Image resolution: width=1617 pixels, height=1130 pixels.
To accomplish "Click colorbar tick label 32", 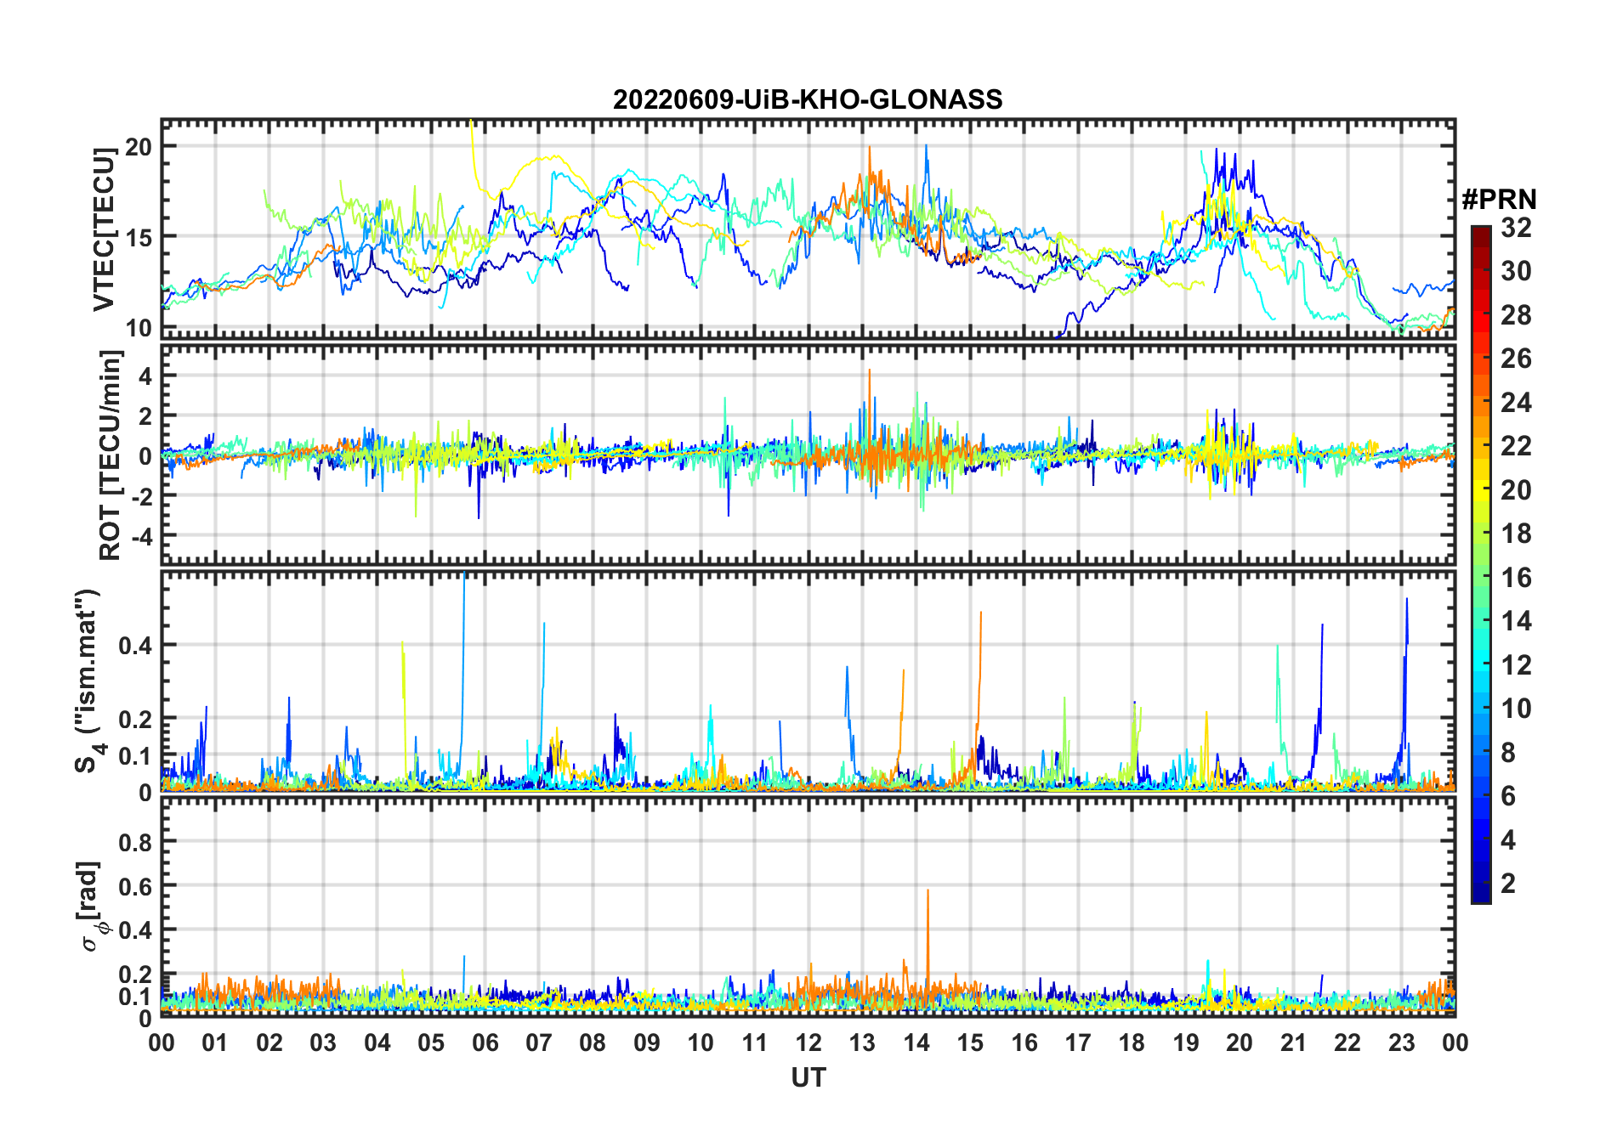I will 1516,227.
